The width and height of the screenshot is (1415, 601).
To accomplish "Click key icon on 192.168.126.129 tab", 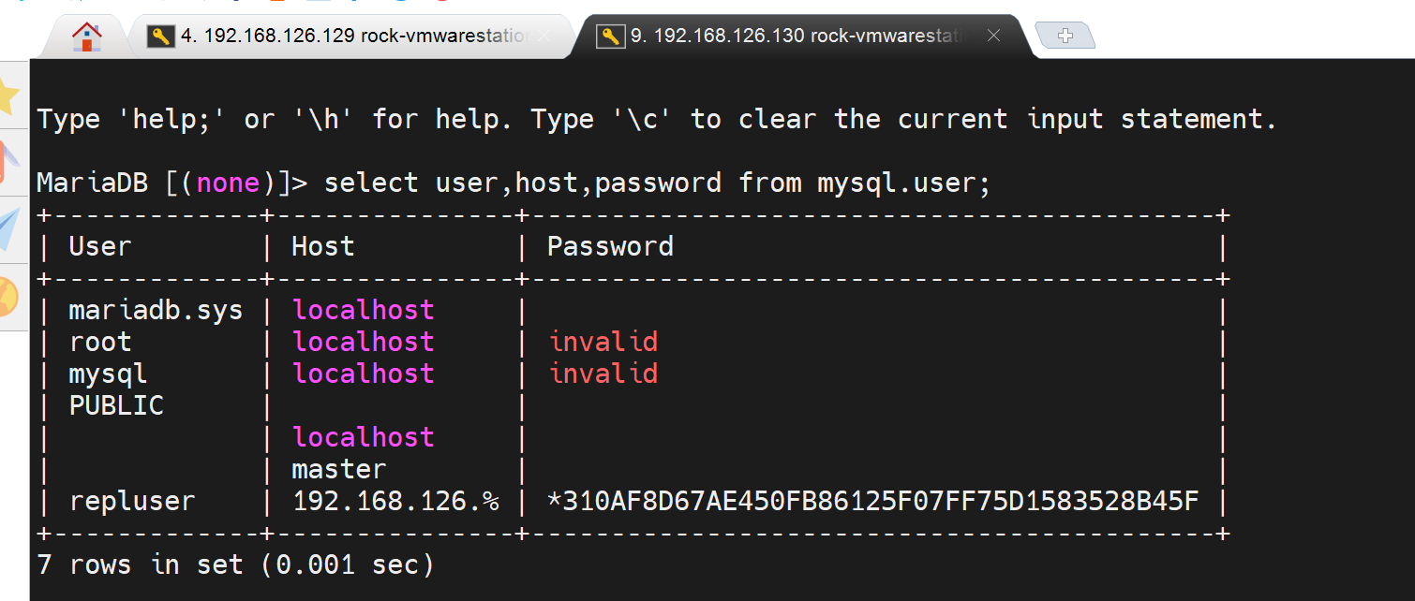I will [x=161, y=37].
